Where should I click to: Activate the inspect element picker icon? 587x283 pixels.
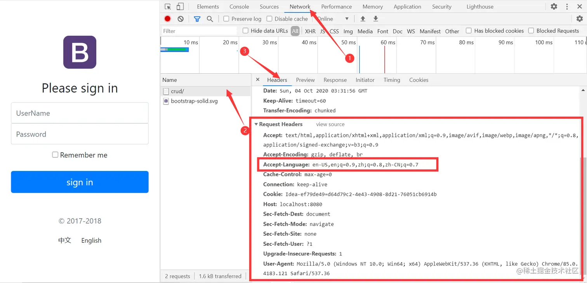pos(168,7)
